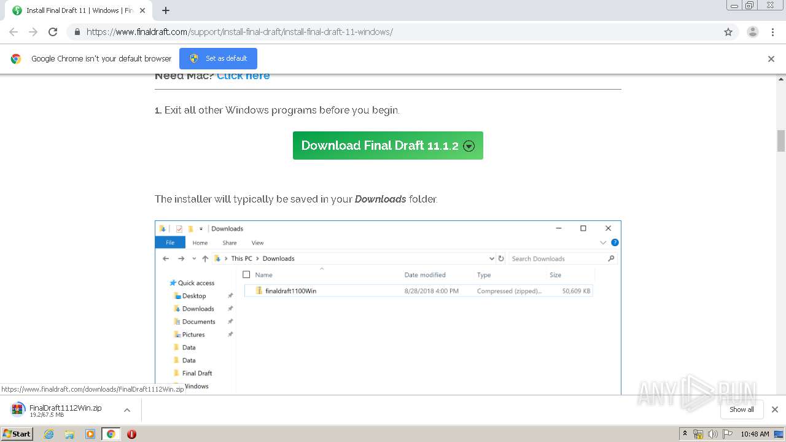The width and height of the screenshot is (786, 442).
Task: Expand options for the FinalDraft1112Win.zip download
Action: [127, 410]
